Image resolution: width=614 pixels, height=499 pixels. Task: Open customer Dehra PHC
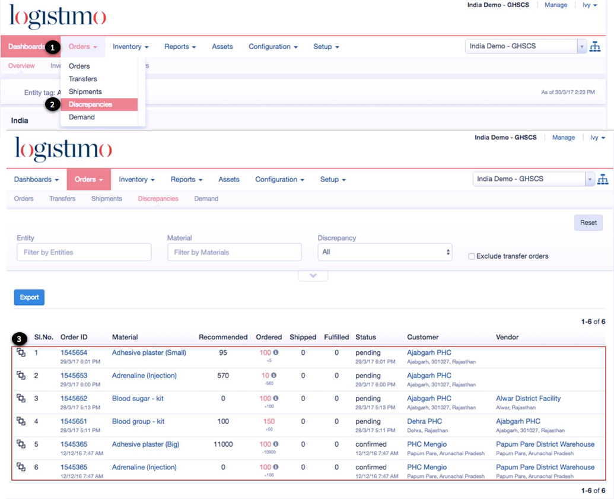pos(425,421)
